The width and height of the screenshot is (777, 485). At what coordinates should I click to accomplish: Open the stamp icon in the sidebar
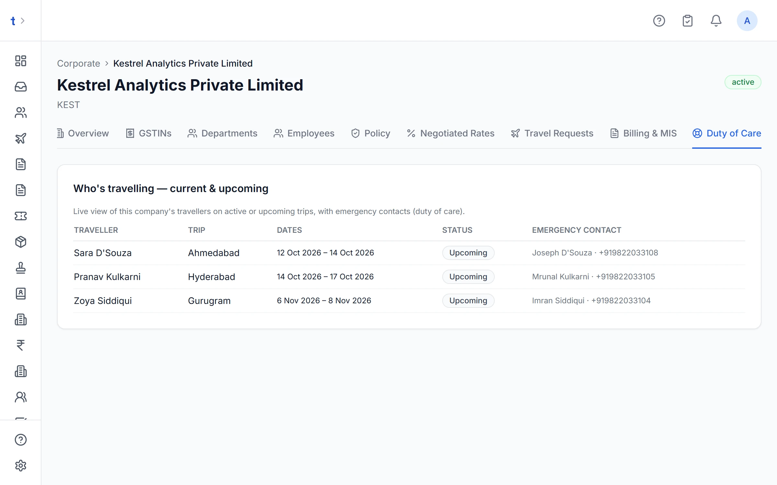[x=21, y=268]
